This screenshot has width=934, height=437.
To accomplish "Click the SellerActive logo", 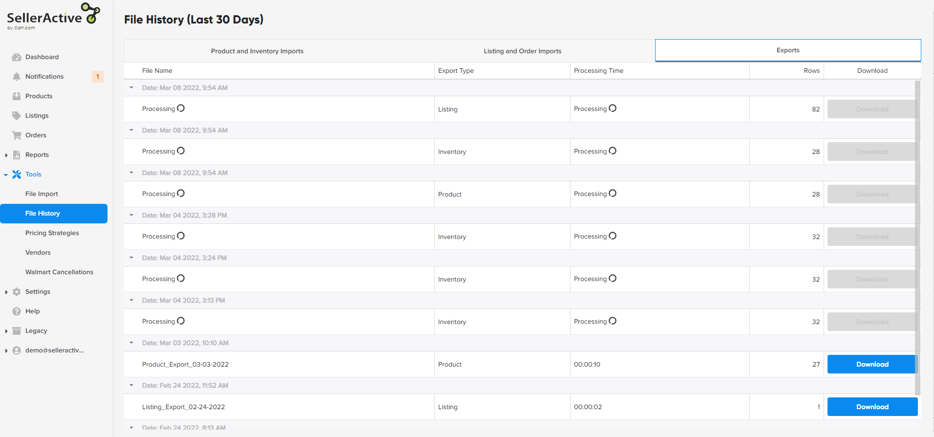I will pyautogui.click(x=53, y=17).
